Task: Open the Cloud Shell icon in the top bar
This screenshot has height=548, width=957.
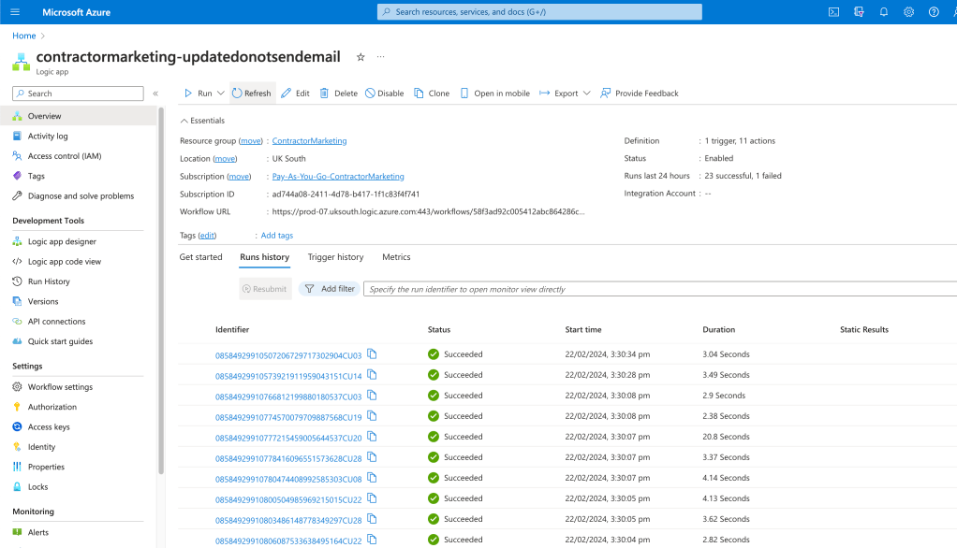Action: [x=833, y=11]
